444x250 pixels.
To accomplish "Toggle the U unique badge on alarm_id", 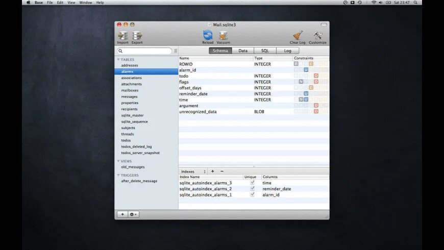I will tap(306, 70).
